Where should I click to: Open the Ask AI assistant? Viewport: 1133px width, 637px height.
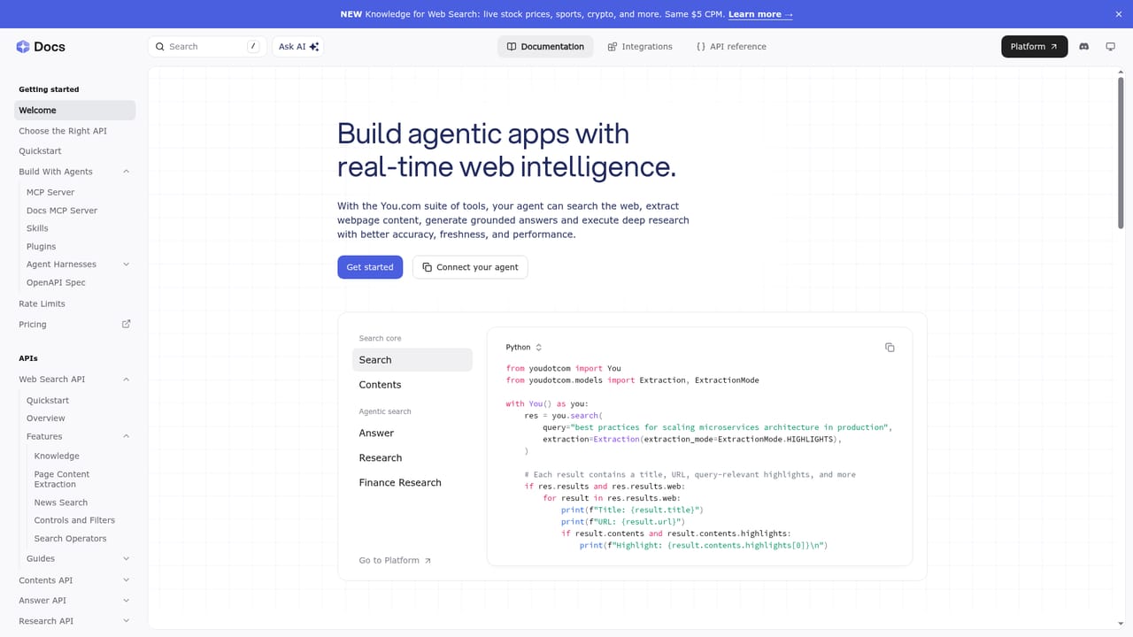[x=298, y=47]
